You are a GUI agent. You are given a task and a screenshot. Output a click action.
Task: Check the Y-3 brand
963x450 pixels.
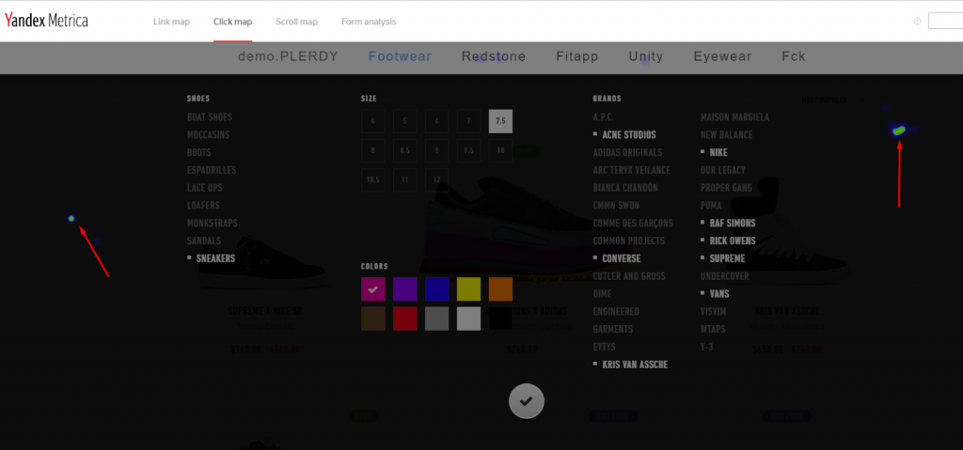pos(706,347)
